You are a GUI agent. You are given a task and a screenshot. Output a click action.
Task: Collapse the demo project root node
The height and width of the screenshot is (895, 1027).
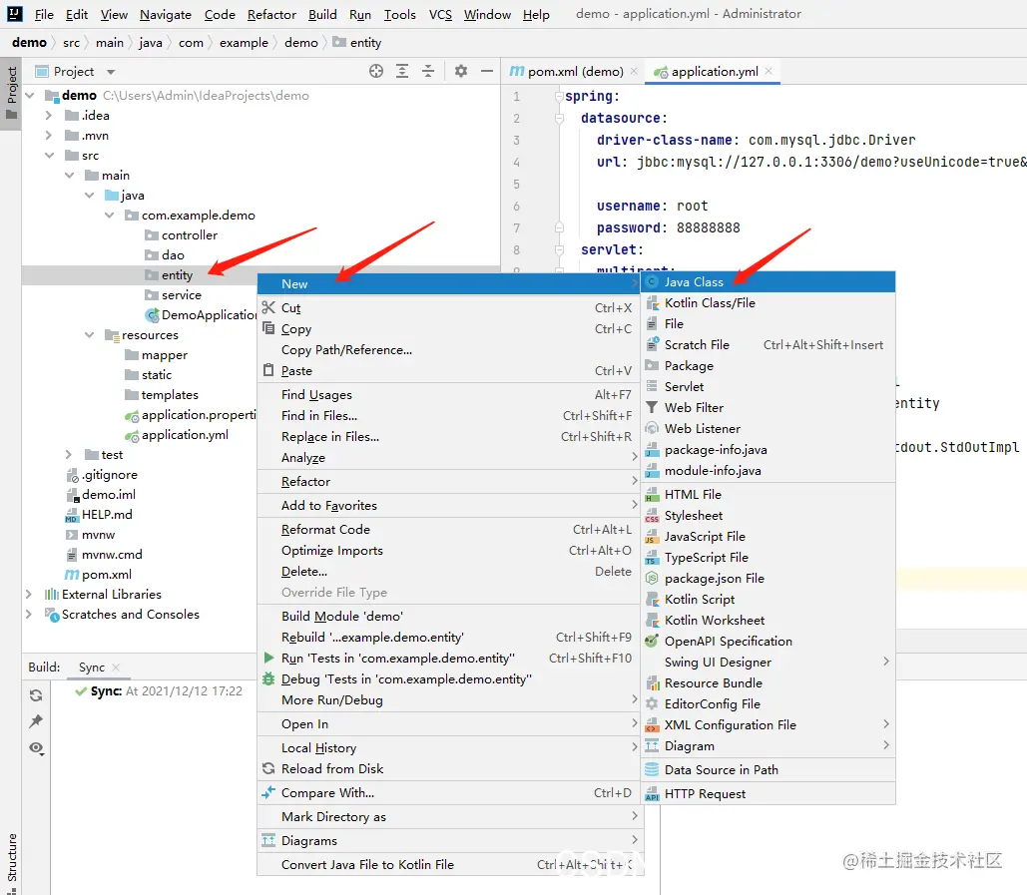pos(30,96)
